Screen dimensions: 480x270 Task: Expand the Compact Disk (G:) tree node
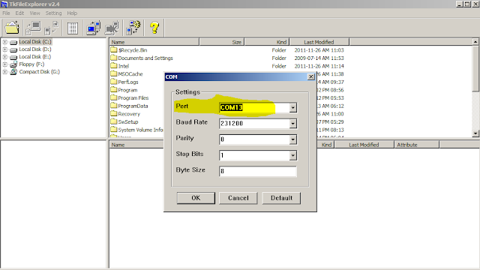[5, 72]
